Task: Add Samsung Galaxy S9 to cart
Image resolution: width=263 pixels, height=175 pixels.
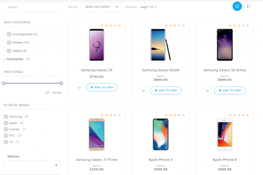Action: (102, 87)
